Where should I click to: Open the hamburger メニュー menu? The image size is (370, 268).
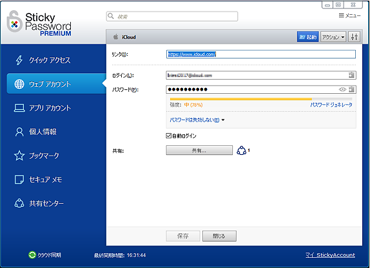pos(350,15)
